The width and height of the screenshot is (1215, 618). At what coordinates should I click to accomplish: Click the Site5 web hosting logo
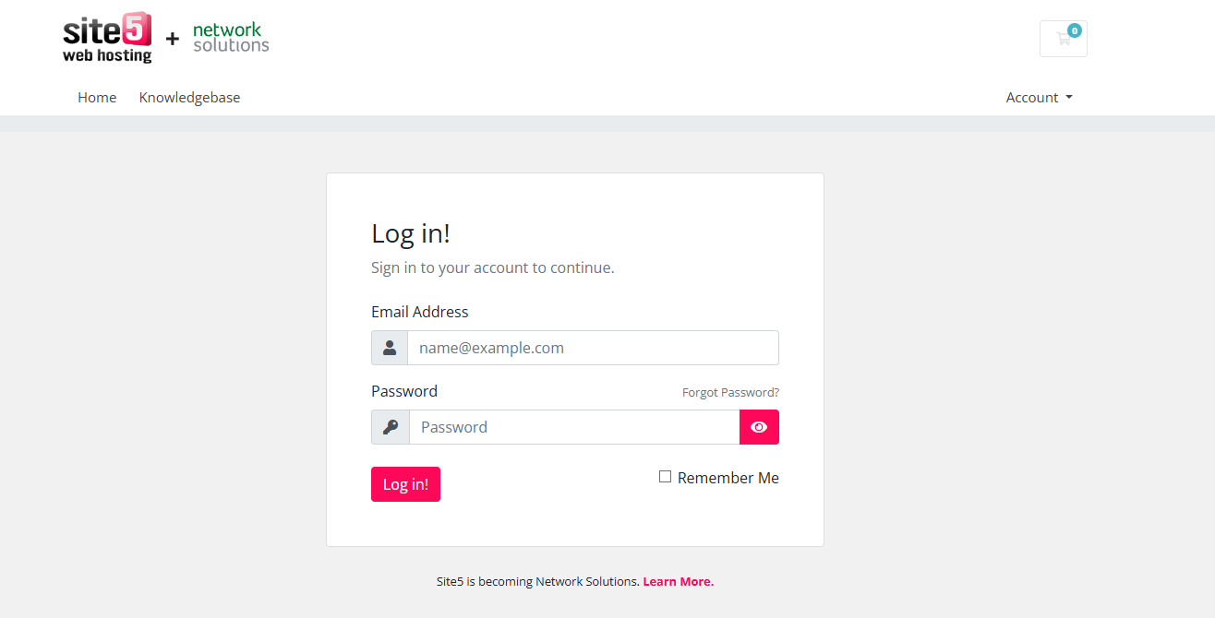[107, 38]
